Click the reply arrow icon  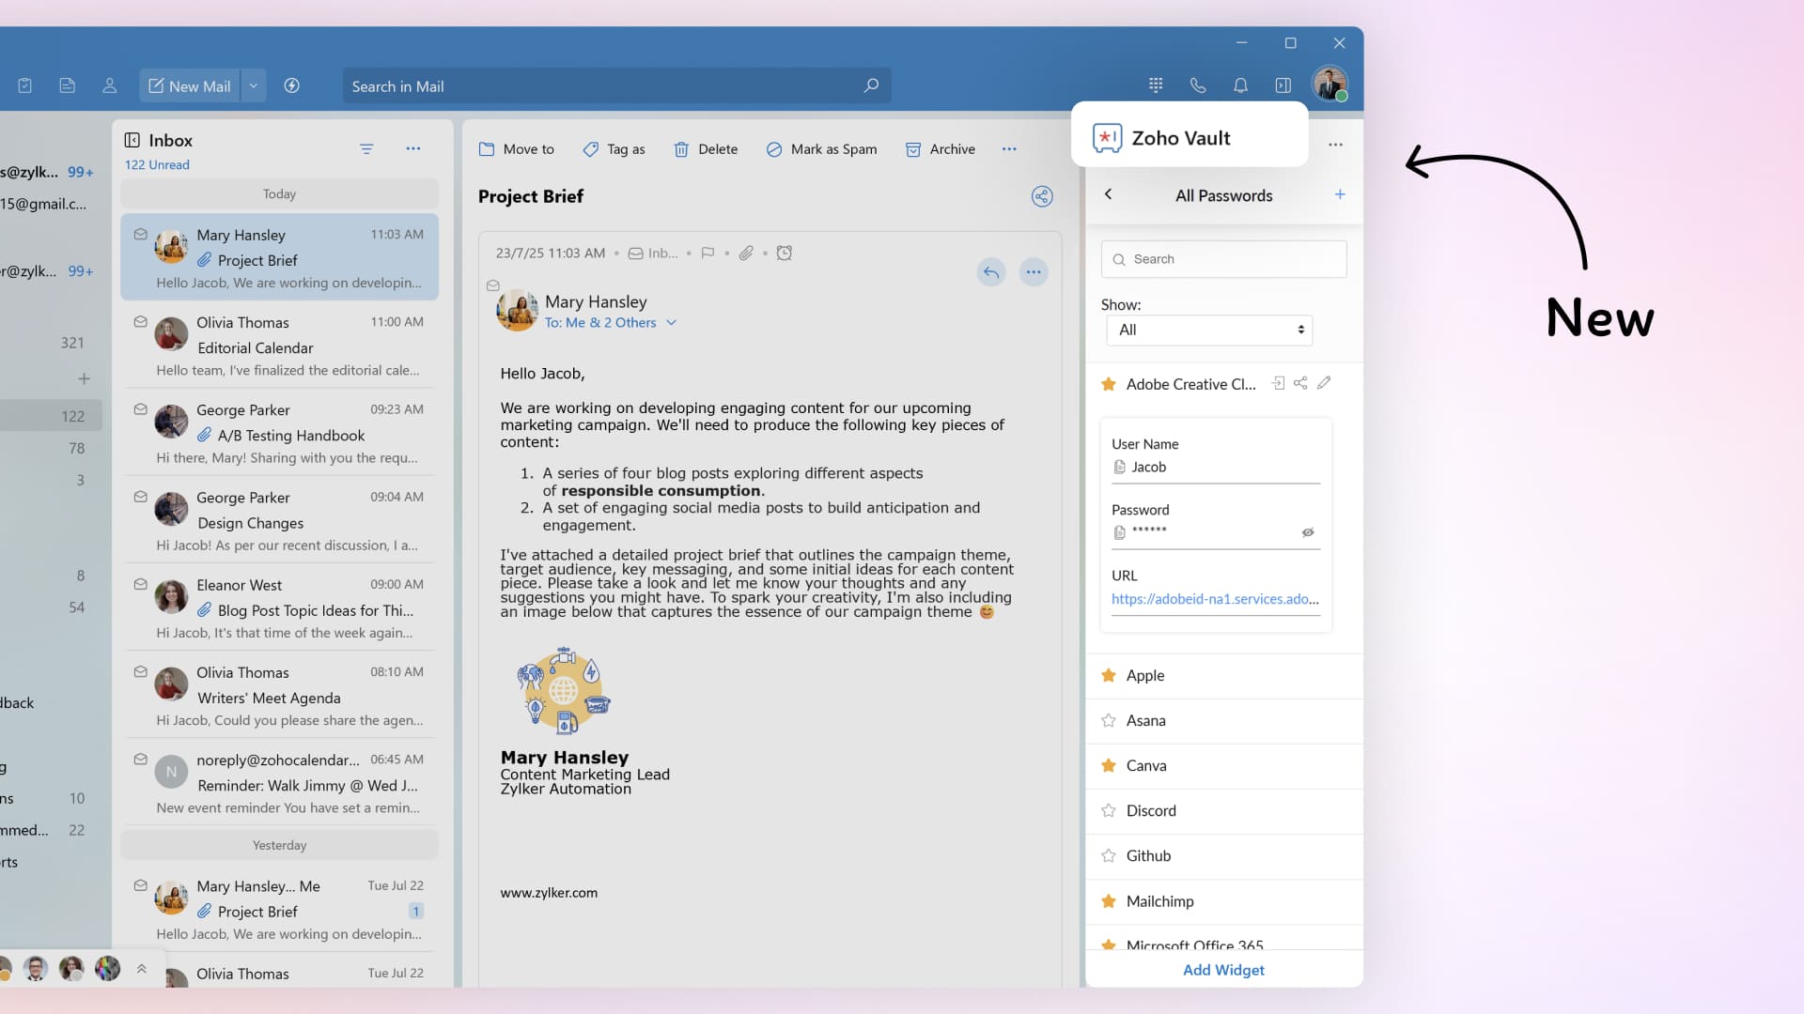point(990,272)
